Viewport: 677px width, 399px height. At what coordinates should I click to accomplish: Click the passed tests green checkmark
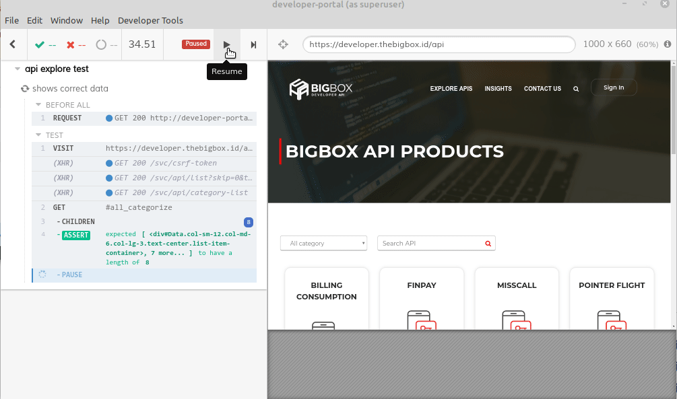[40, 44]
